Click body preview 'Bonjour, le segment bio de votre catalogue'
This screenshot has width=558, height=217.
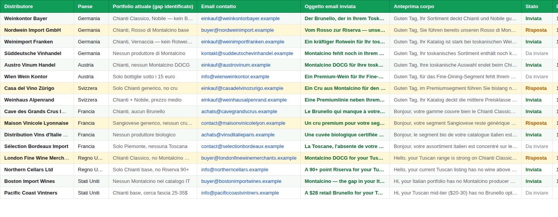point(455,135)
